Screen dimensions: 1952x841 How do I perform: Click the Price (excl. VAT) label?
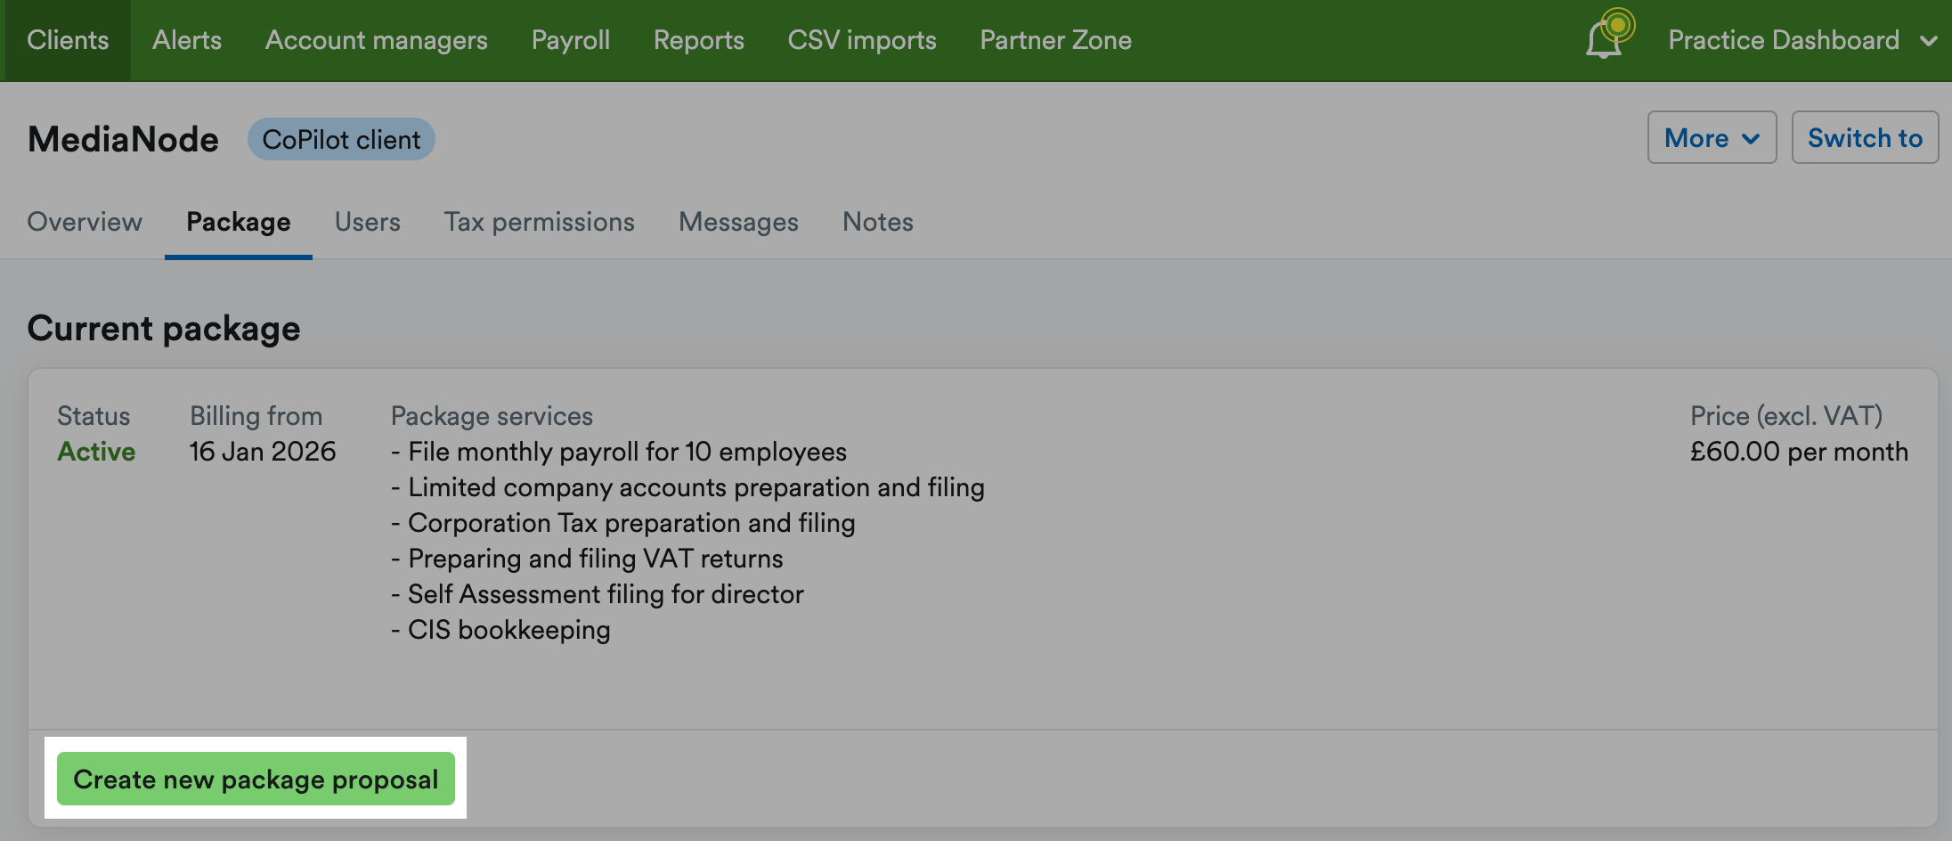tap(1786, 416)
